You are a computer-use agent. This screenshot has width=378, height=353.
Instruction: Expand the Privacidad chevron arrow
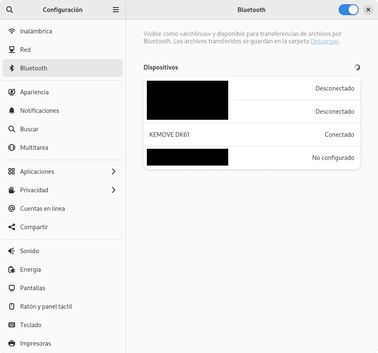coord(113,190)
